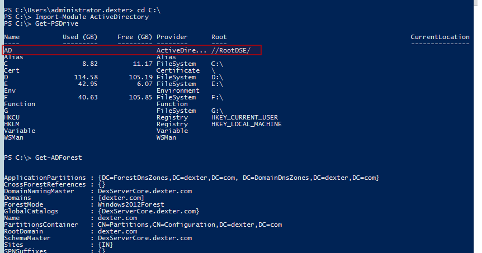
Task: Click the Free (GB) column header
Action: [x=135, y=37]
